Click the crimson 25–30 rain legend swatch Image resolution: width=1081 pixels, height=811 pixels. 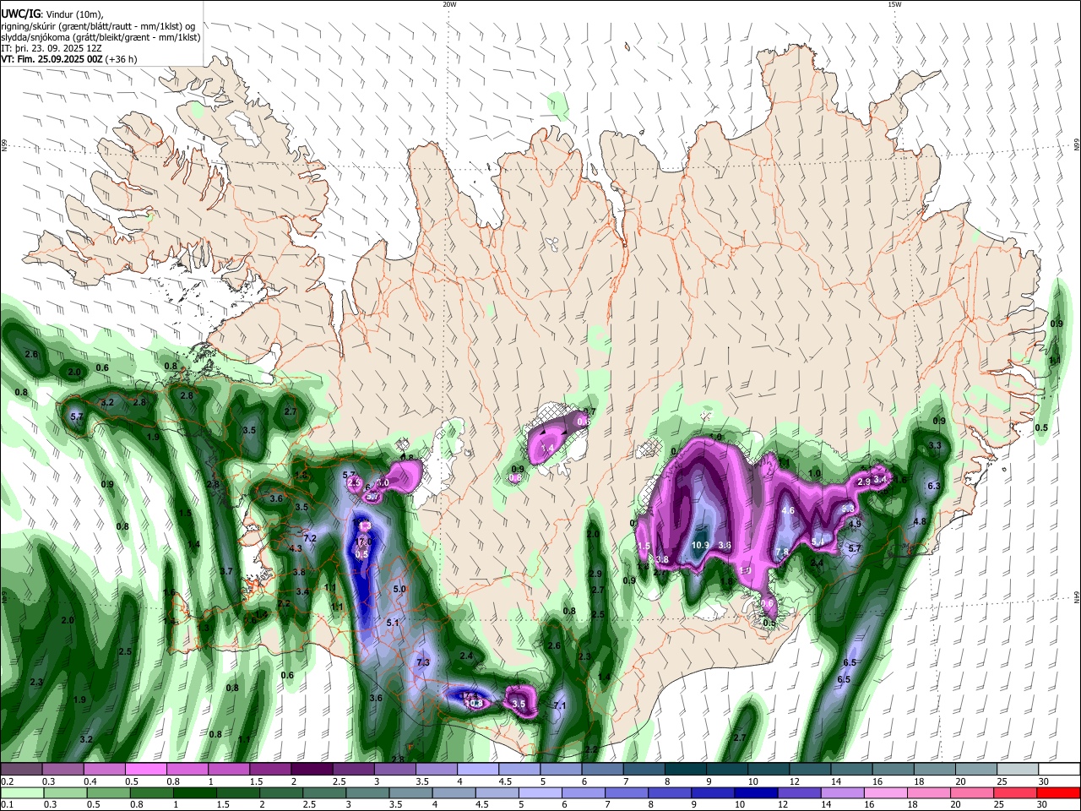[1014, 792]
